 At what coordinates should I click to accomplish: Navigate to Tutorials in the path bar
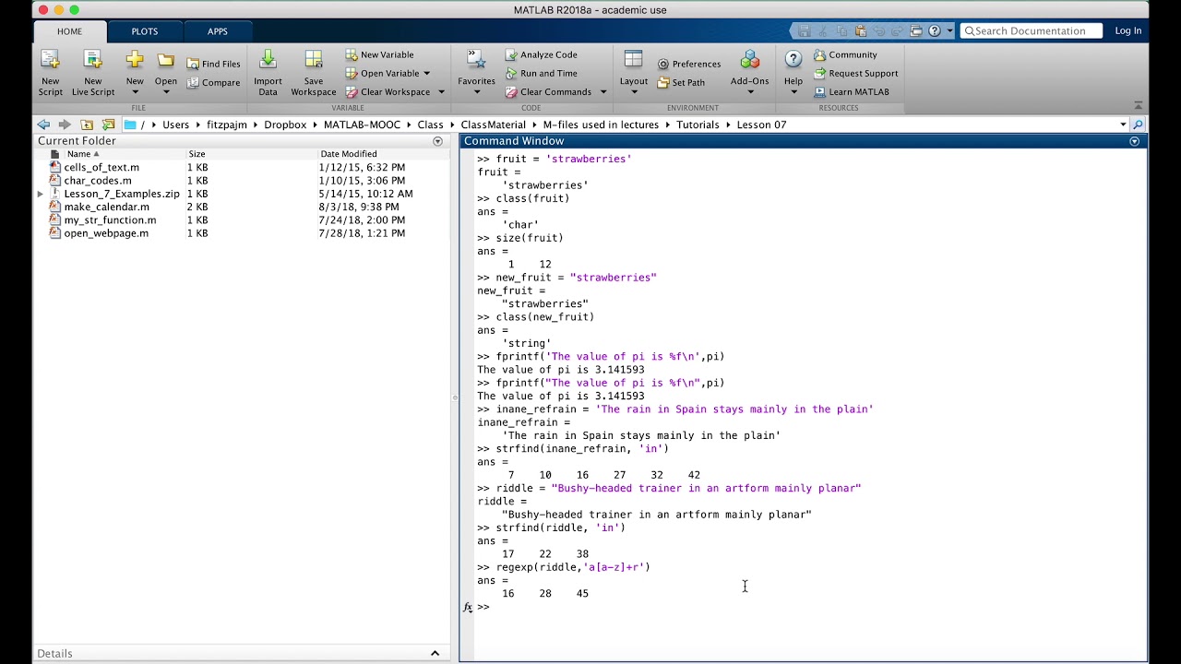tap(698, 125)
